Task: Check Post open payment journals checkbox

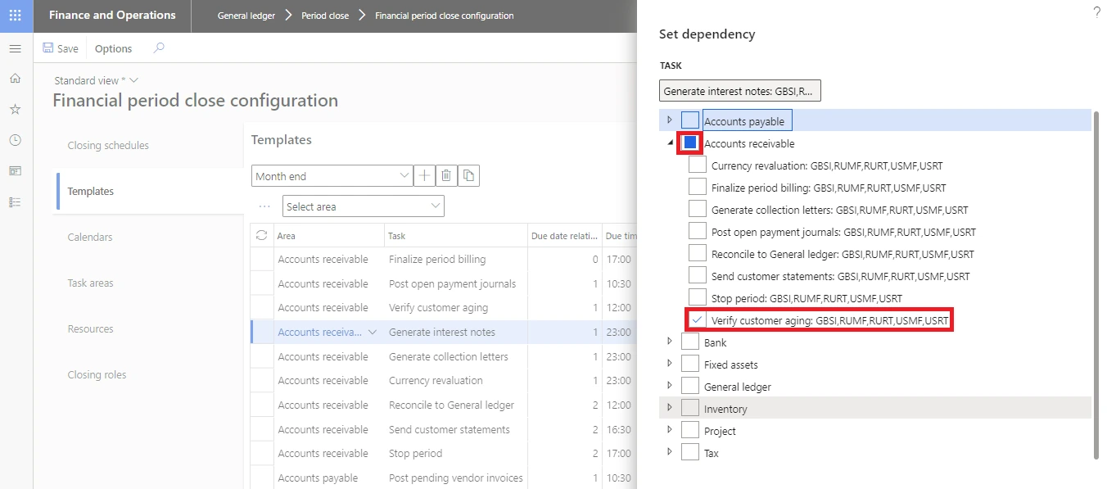Action: (x=698, y=231)
